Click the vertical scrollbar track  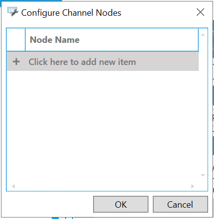coord(203,105)
